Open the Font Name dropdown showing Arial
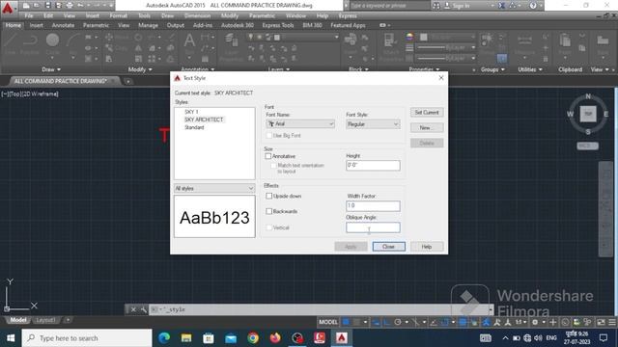The height and width of the screenshot is (347, 618). point(300,124)
